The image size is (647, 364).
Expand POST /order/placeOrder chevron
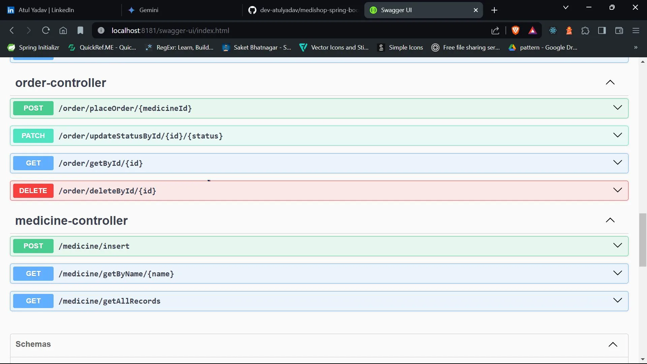coord(617,108)
